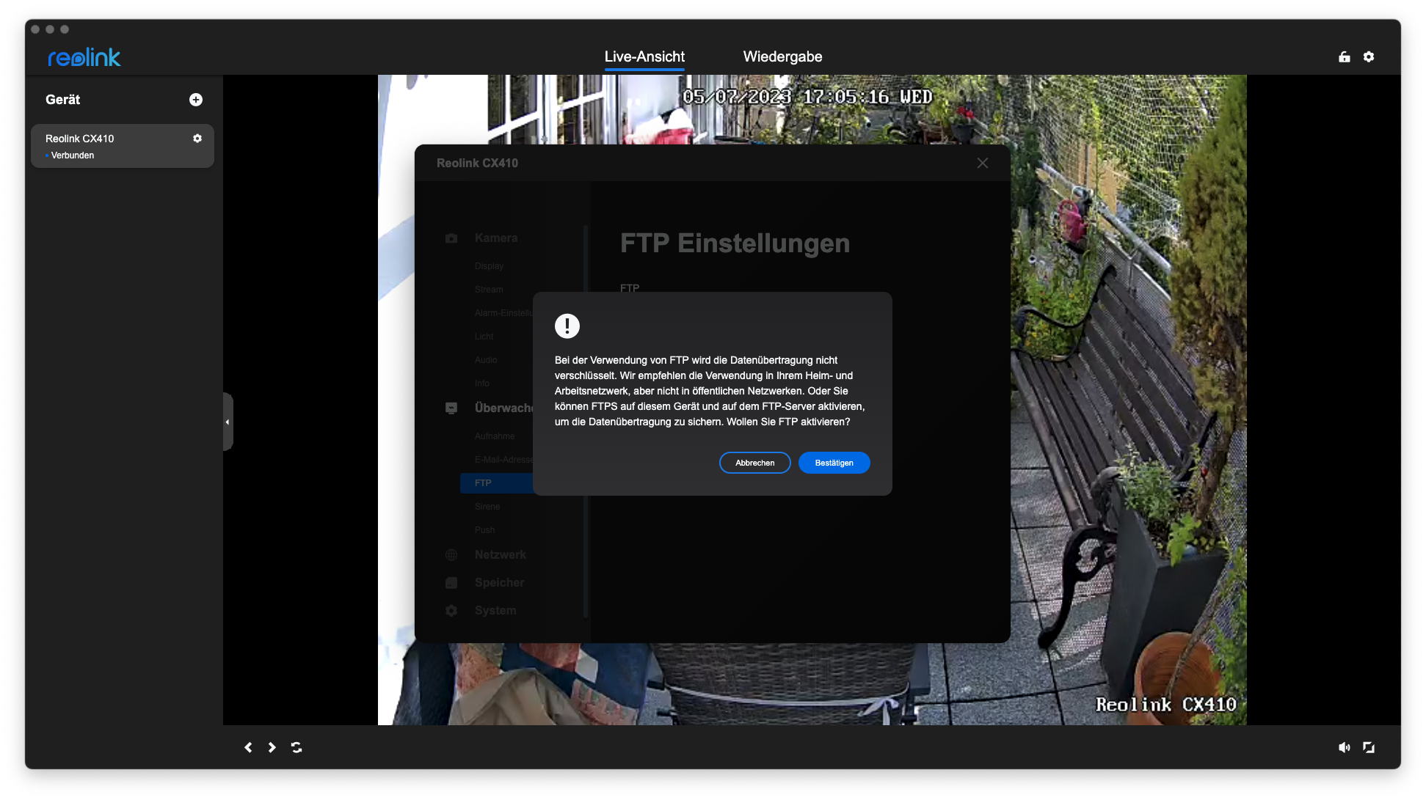The height and width of the screenshot is (800, 1426).
Task: Click the refresh cycle icon
Action: point(297,747)
